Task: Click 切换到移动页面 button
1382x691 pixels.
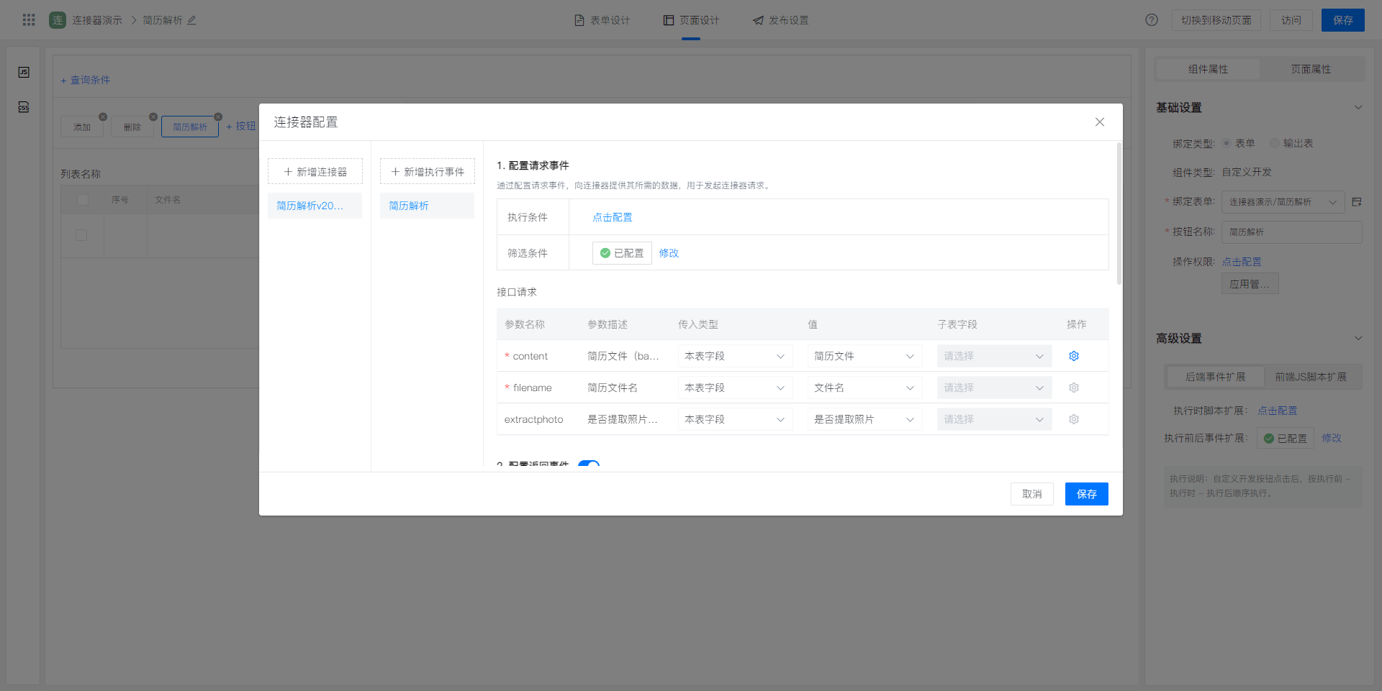Action: click(1216, 20)
